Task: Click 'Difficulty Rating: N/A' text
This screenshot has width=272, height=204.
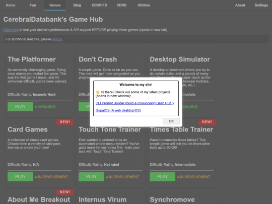Action: pyautogui.click(x=23, y=165)
